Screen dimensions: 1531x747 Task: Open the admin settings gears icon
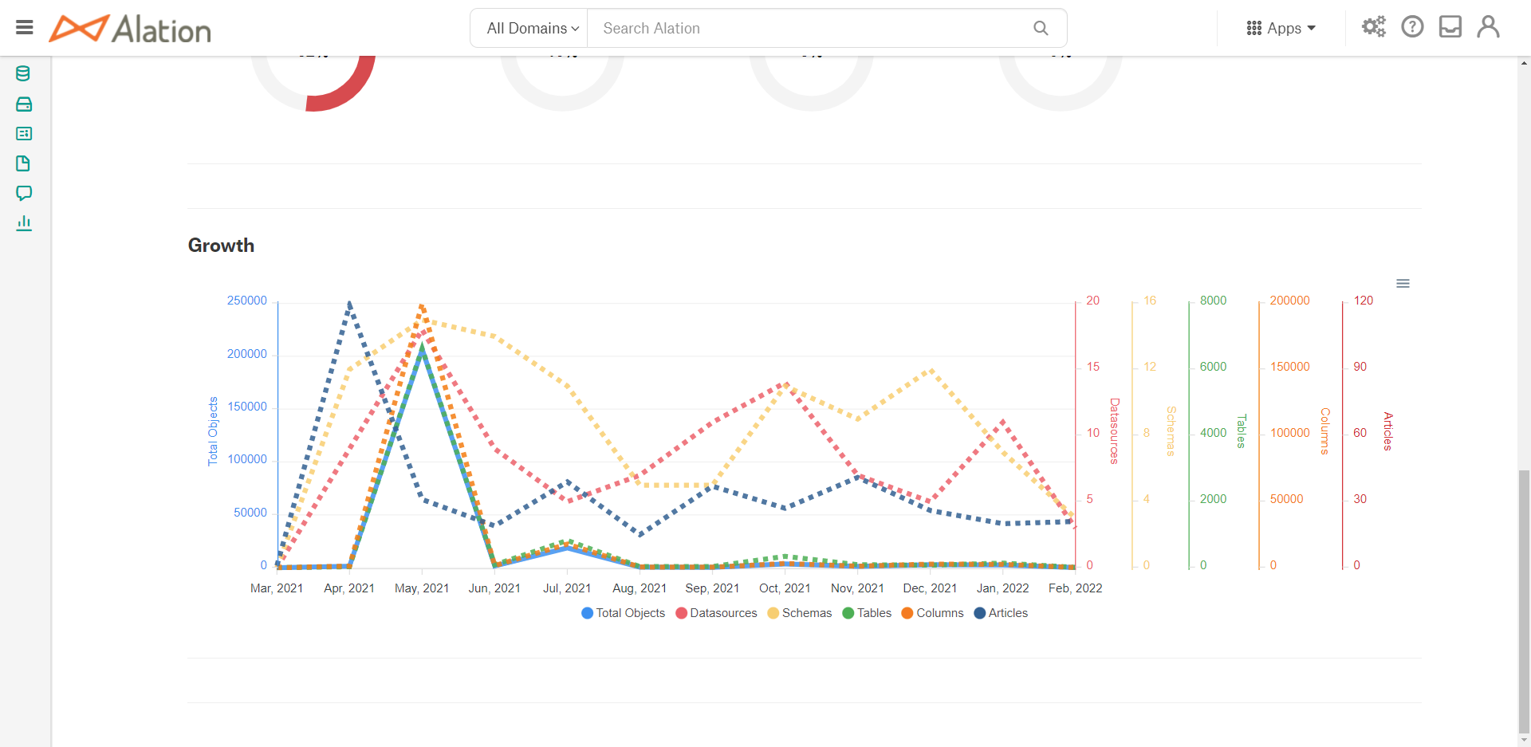(1374, 27)
